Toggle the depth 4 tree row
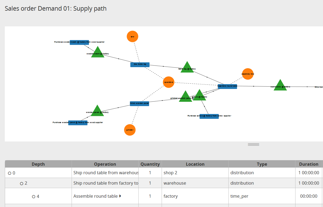This screenshot has width=323, height=207. click(x=34, y=197)
